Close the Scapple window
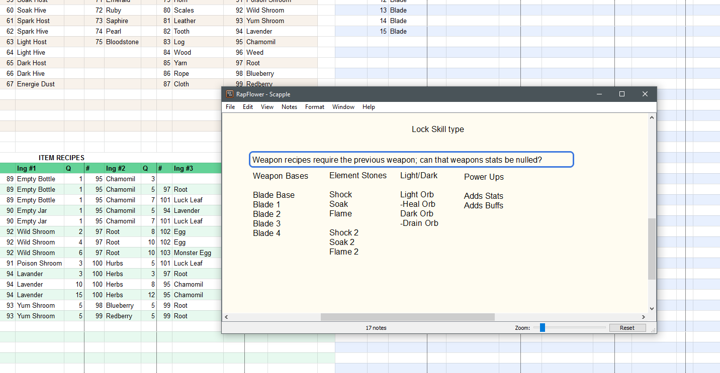The image size is (720, 373). point(645,94)
